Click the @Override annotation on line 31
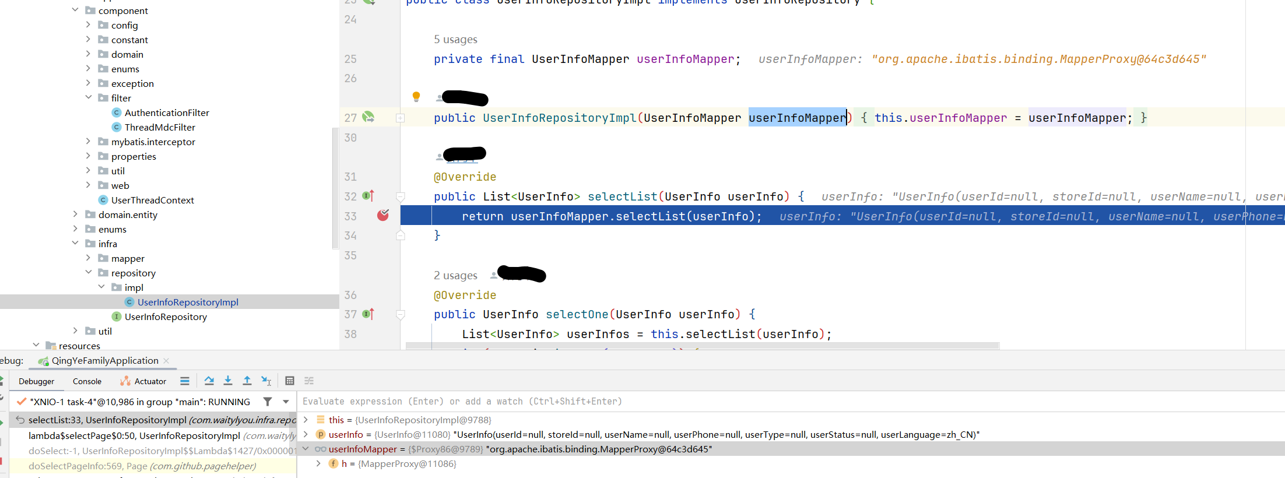 [x=465, y=177]
